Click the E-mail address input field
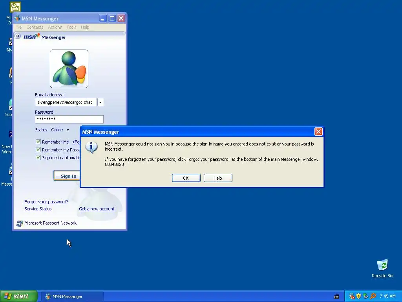Image resolution: width=402 pixels, height=302 pixels. pyautogui.click(x=66, y=102)
